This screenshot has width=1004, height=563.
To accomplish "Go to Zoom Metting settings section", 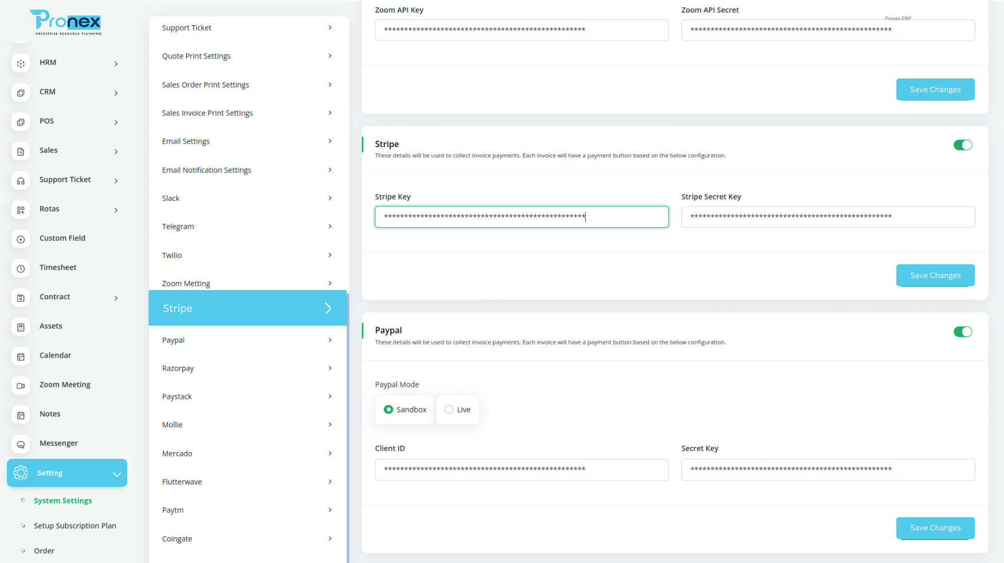I will pyautogui.click(x=247, y=283).
